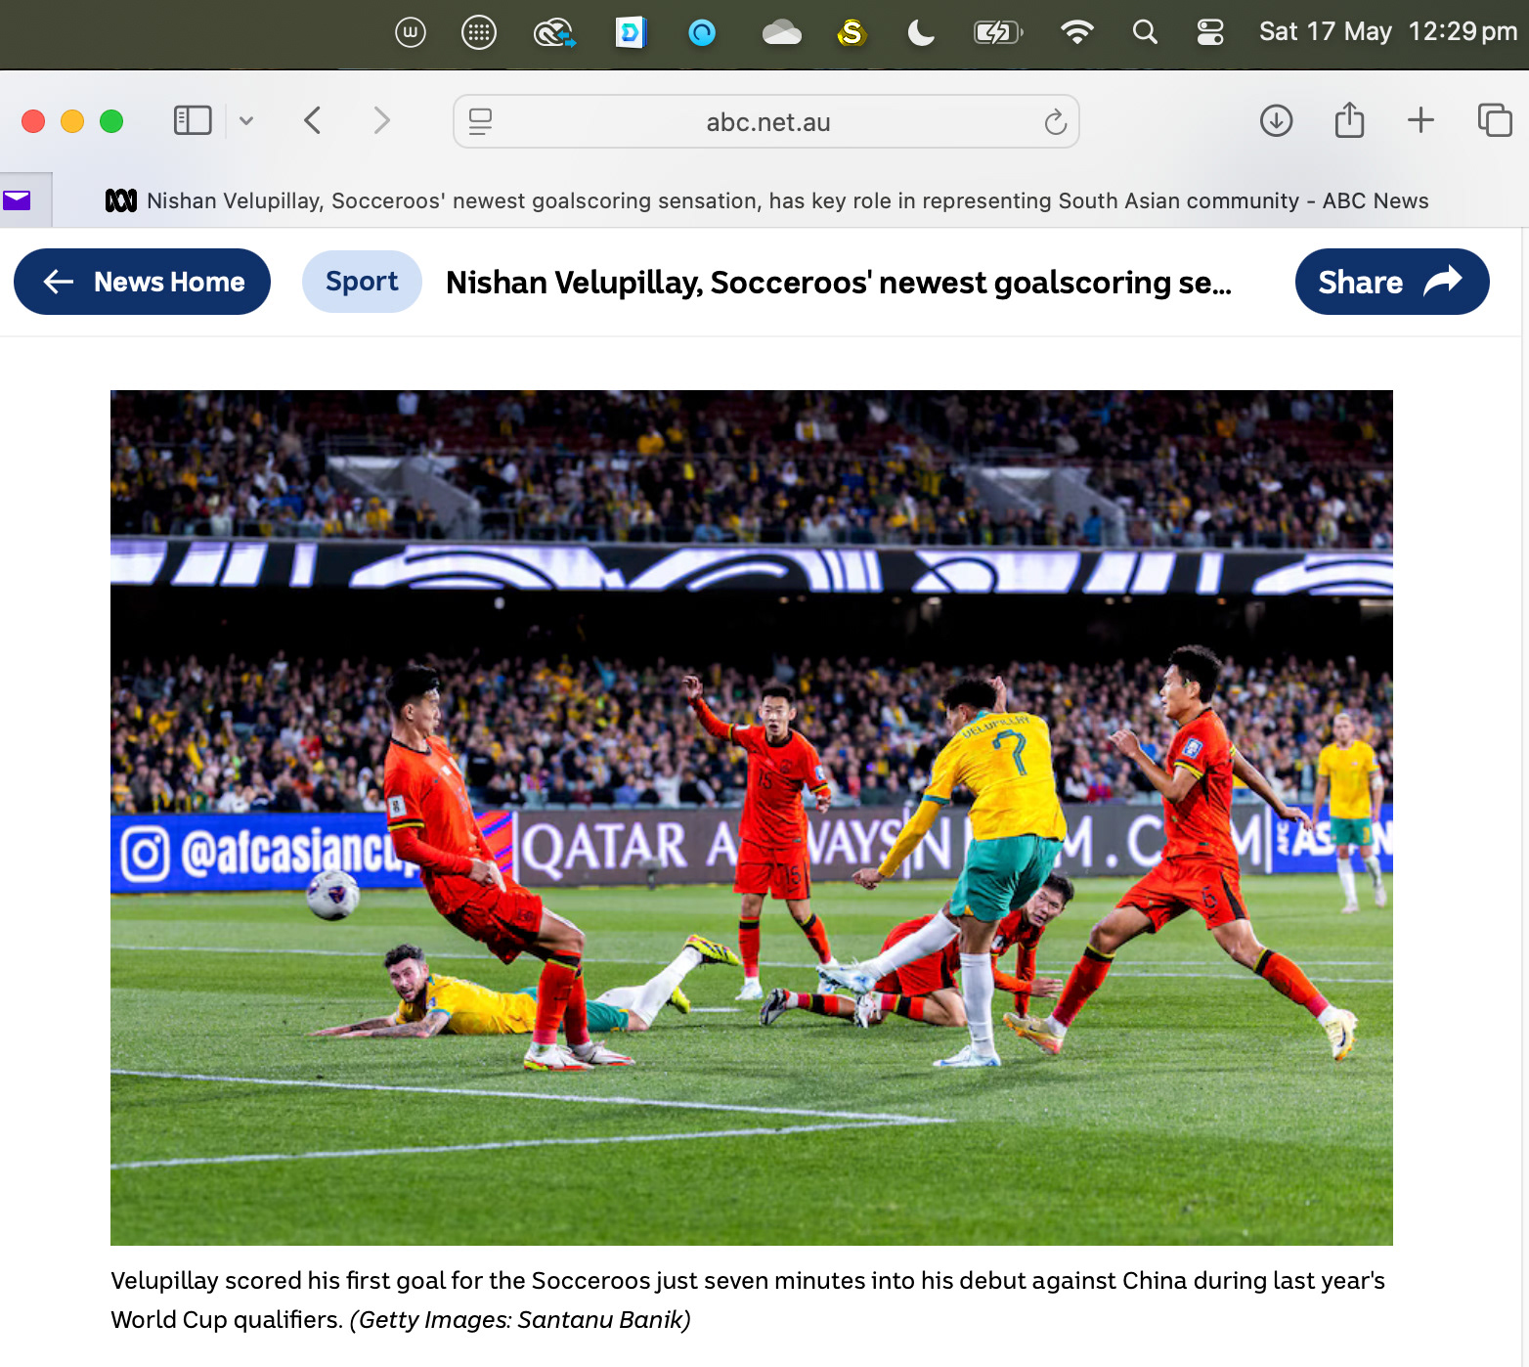The image size is (1529, 1367).
Task: Click the blue Share button
Action: [1392, 282]
